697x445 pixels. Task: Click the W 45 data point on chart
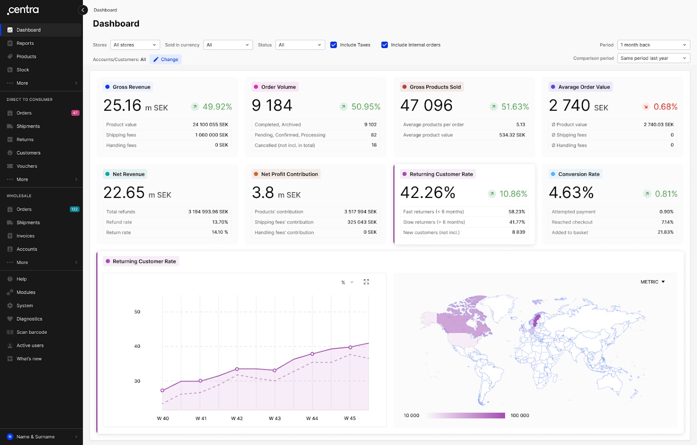[350, 347]
